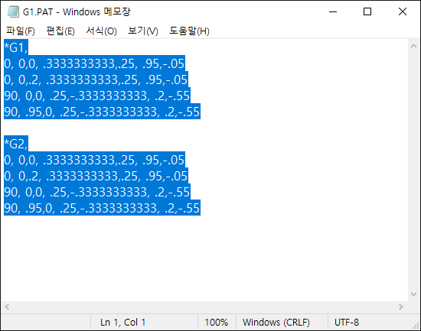This screenshot has width=421, height=331.
Task: Click '90, 0,0, .25' line under G2
Action: [97, 192]
